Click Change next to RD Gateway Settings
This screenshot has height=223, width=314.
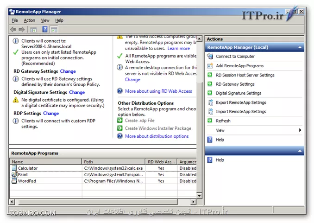(x=68, y=71)
